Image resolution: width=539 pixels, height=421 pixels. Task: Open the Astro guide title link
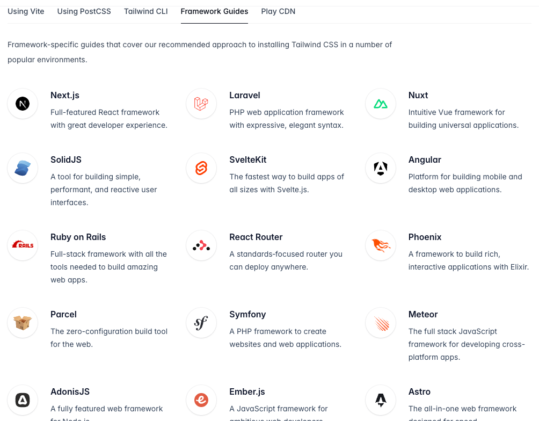[419, 392]
